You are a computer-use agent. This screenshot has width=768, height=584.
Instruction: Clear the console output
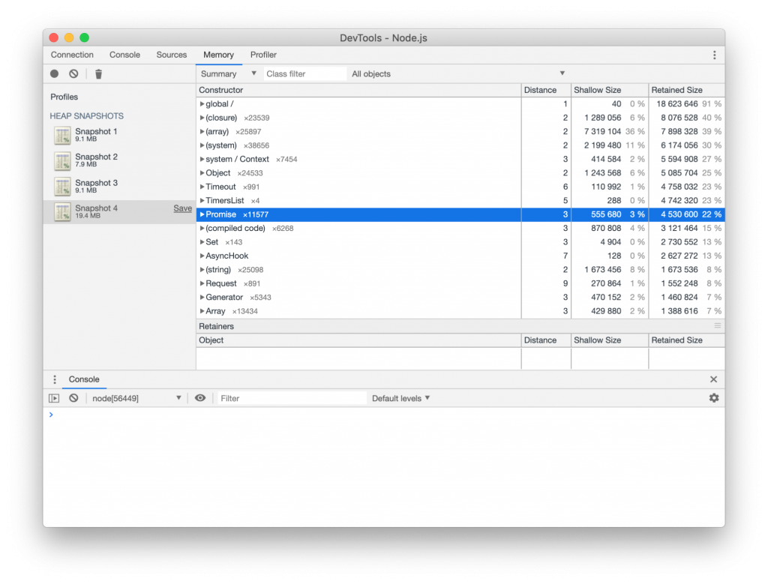coord(73,399)
